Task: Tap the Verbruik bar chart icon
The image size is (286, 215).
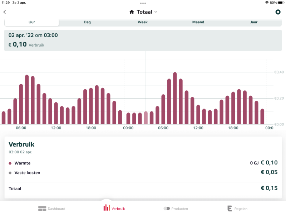Action: point(107,208)
